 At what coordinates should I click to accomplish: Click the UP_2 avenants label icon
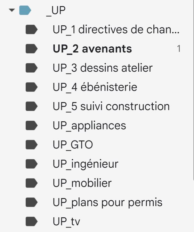(31, 49)
